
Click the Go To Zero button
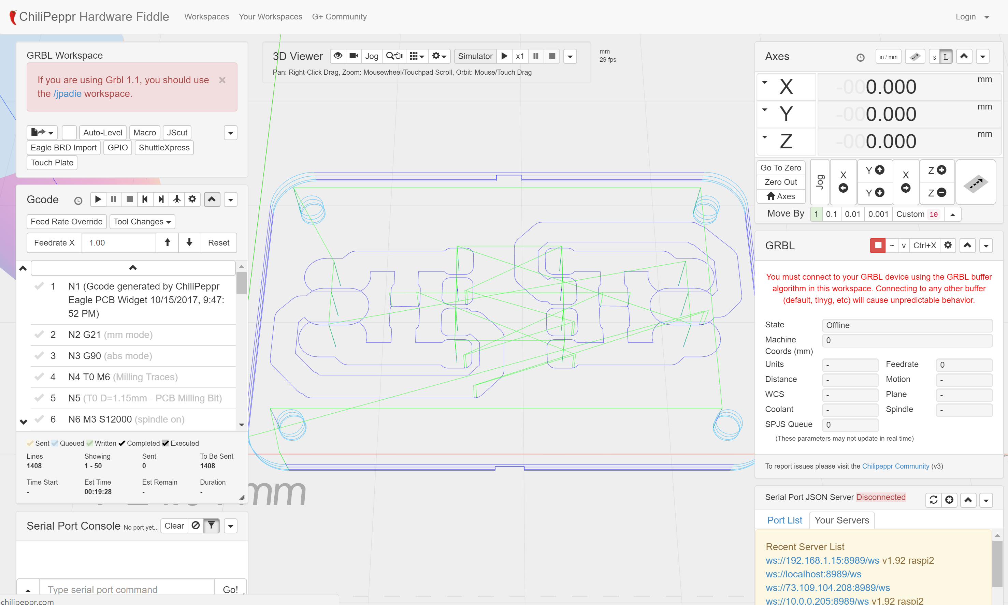pyautogui.click(x=780, y=167)
